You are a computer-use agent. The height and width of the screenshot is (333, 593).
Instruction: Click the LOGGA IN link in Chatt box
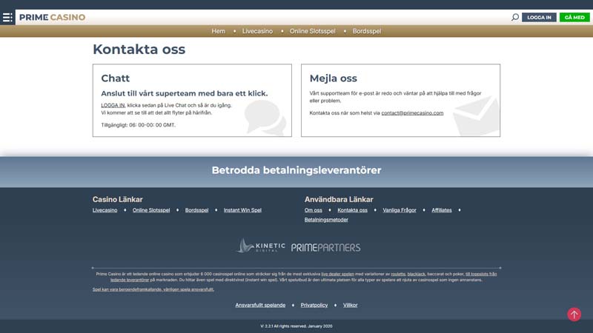point(113,105)
